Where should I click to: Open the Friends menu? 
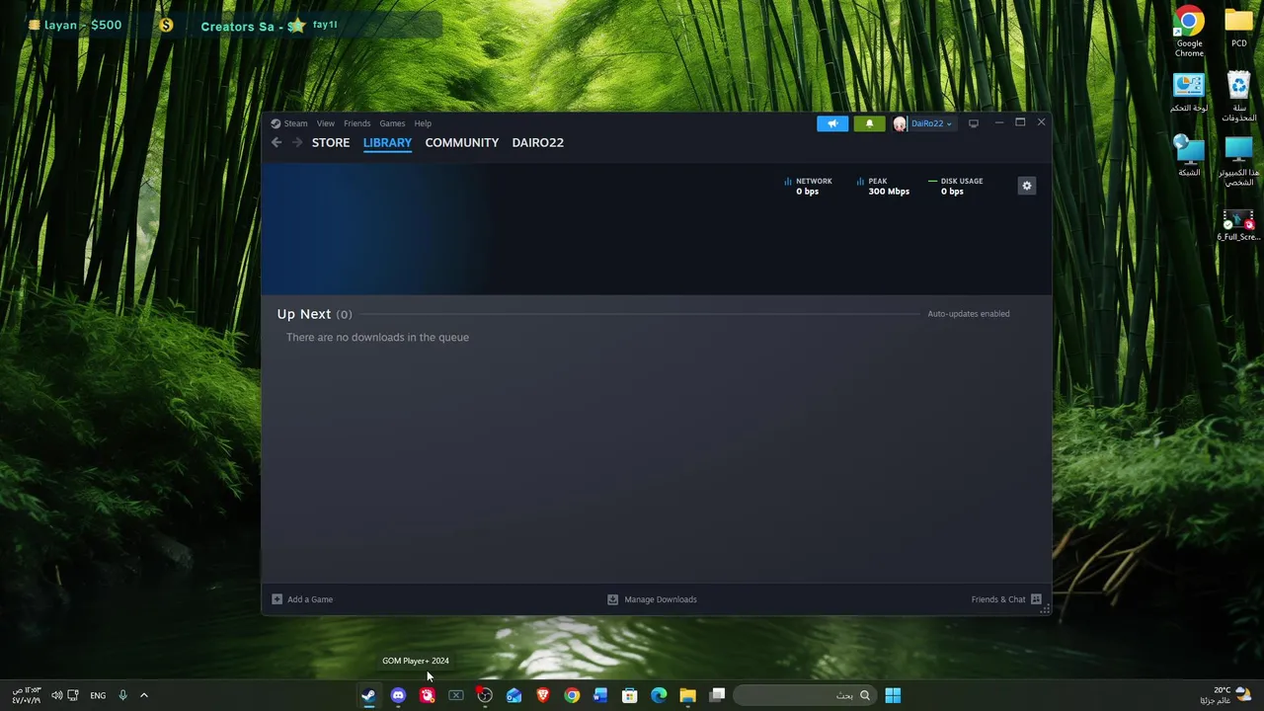pos(356,123)
